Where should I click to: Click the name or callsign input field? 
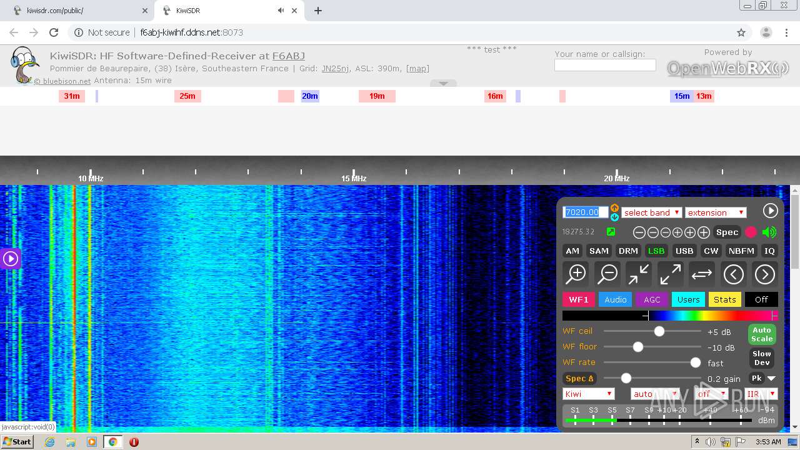point(605,65)
